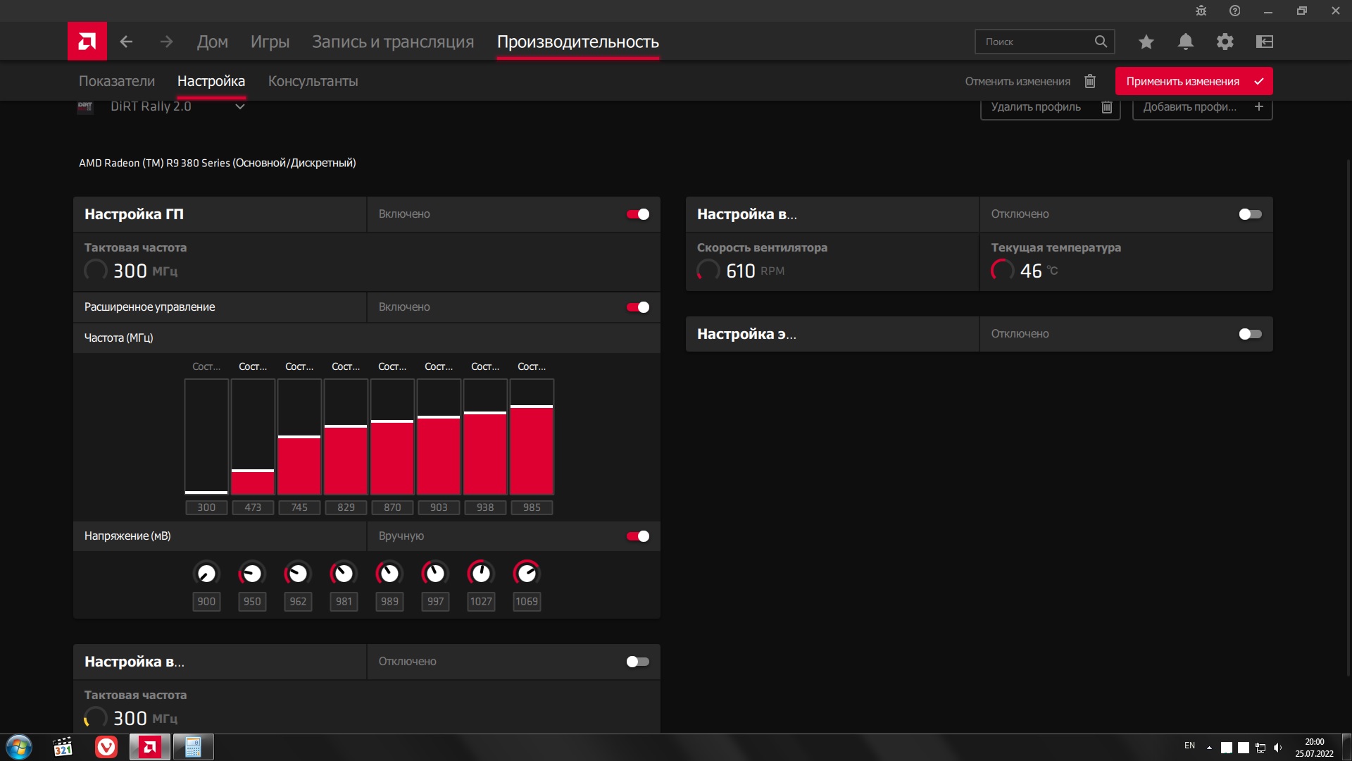Open favorites via the star icon
The height and width of the screenshot is (761, 1352).
pyautogui.click(x=1146, y=42)
